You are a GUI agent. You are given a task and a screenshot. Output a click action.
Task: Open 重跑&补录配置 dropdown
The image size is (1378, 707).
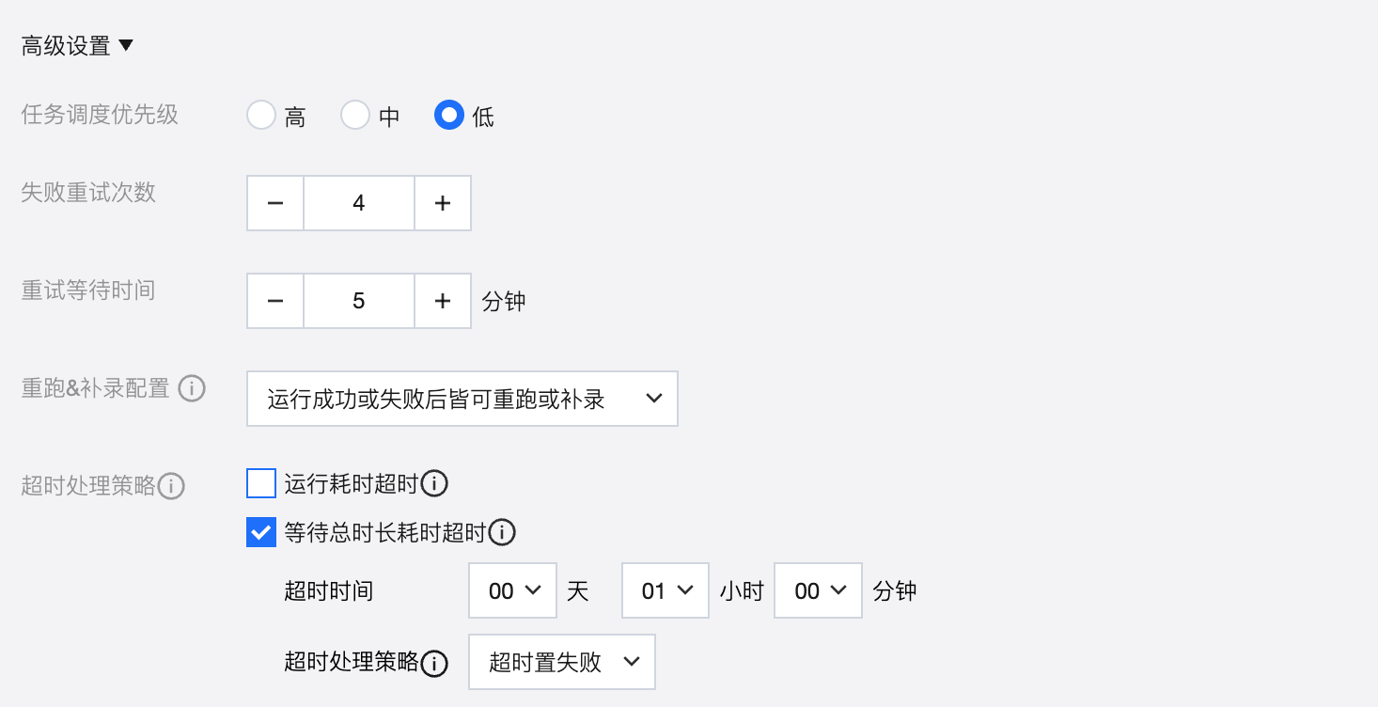tap(462, 400)
